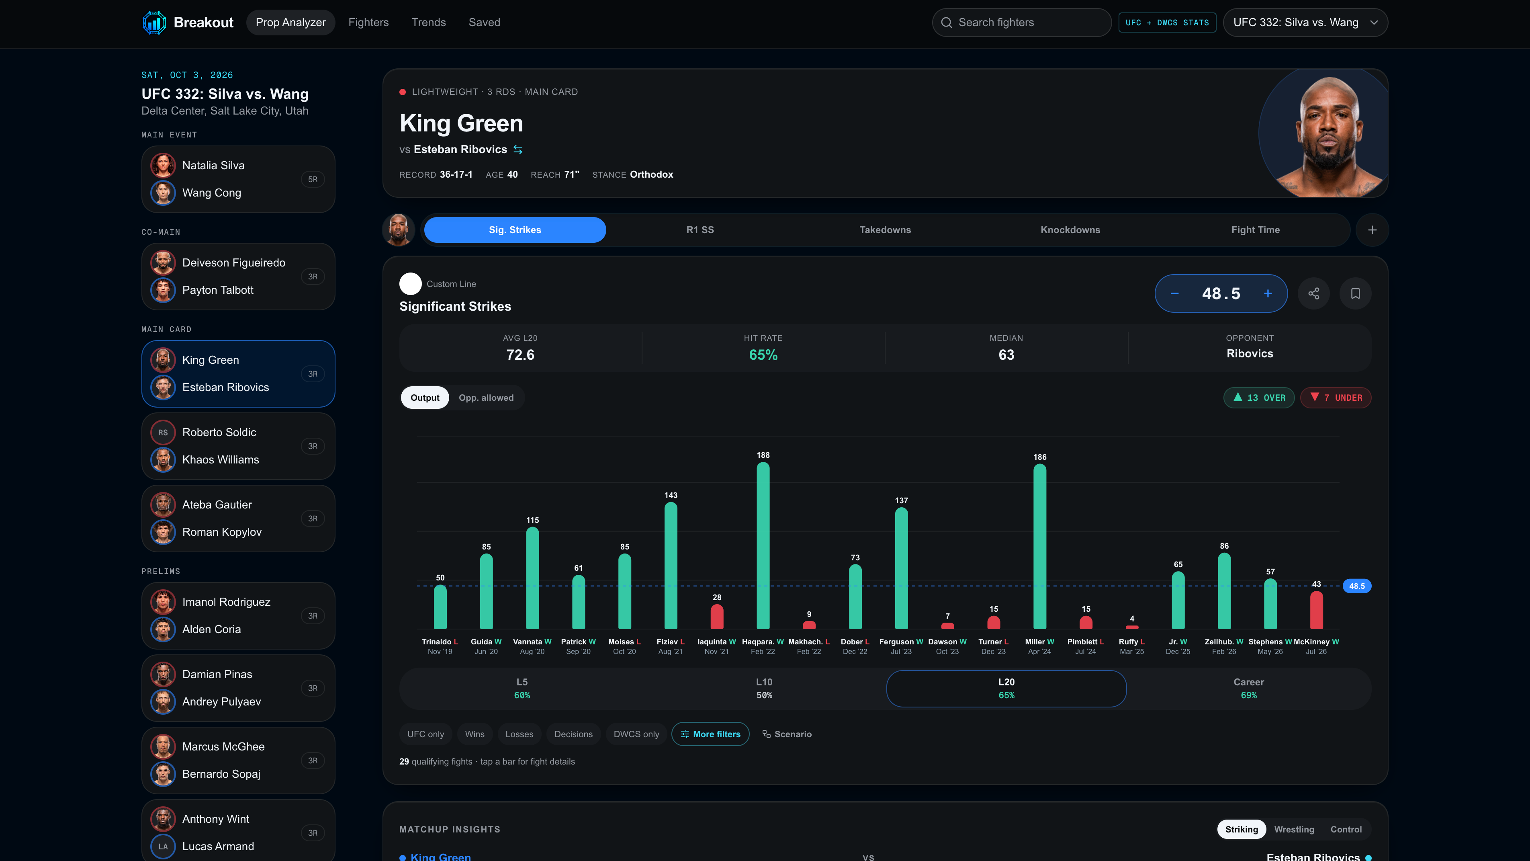Select the Natalia Silva vs Wang Cong fight
Image resolution: width=1530 pixels, height=861 pixels.
(x=238, y=179)
